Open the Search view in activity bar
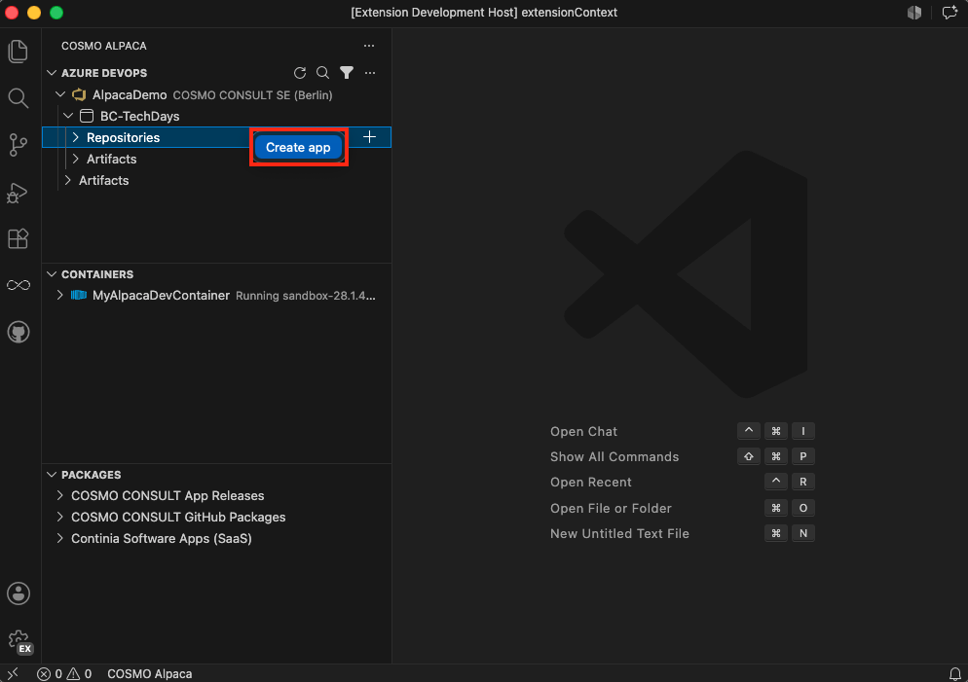 coord(18,98)
